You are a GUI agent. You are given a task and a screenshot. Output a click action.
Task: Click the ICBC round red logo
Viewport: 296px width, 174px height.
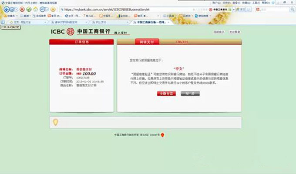click(x=70, y=31)
